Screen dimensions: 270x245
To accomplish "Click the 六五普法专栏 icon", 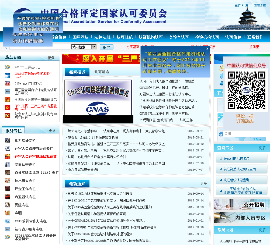I will tap(7, 197).
